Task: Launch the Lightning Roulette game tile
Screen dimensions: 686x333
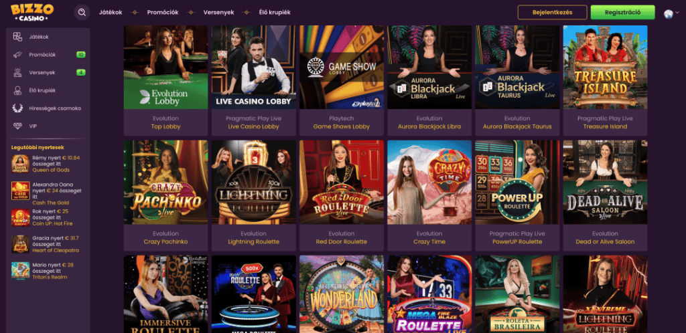Action: tap(253, 182)
